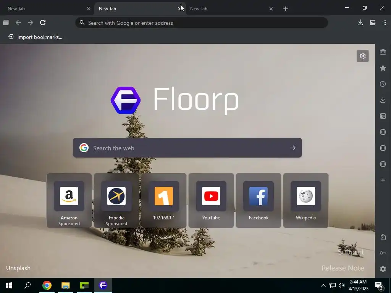Viewport: 391px width, 293px height.
Task: Open the Downloads icon in the sidebar
Action: point(383,100)
